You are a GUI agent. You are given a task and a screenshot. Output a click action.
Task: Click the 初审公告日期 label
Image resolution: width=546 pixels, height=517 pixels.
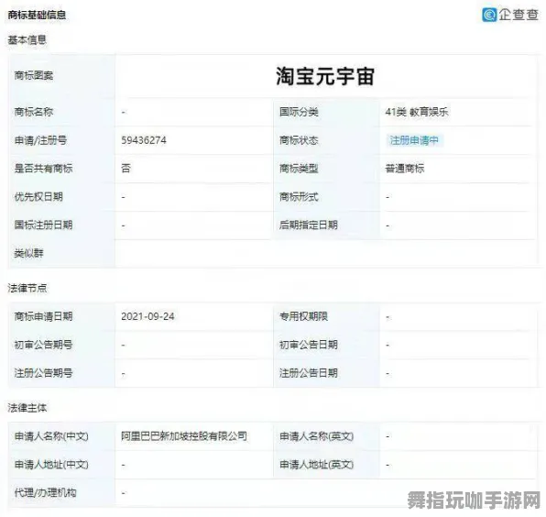tap(309, 345)
